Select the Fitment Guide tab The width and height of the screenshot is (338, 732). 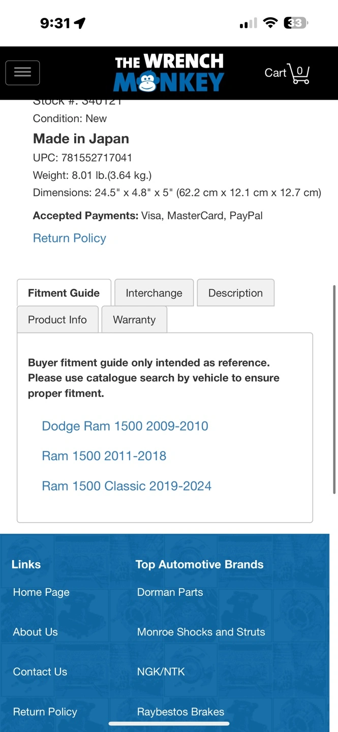[64, 293]
